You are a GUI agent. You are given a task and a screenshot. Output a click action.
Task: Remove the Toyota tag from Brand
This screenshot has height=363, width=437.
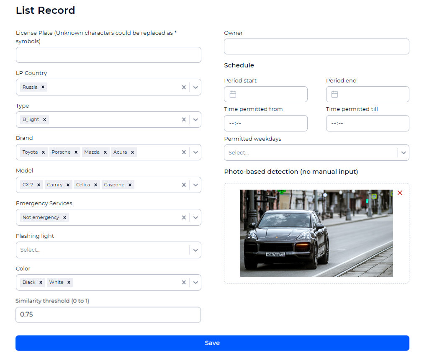coord(43,152)
